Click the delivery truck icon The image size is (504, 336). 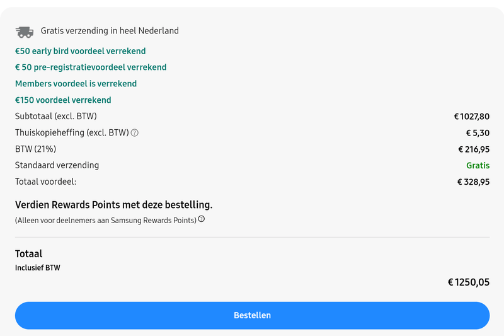25,32
